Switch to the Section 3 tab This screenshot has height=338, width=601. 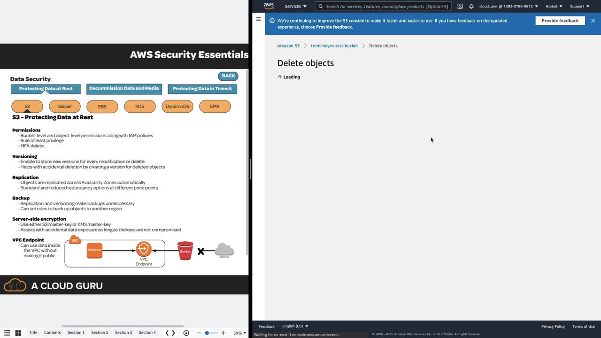pyautogui.click(x=123, y=332)
